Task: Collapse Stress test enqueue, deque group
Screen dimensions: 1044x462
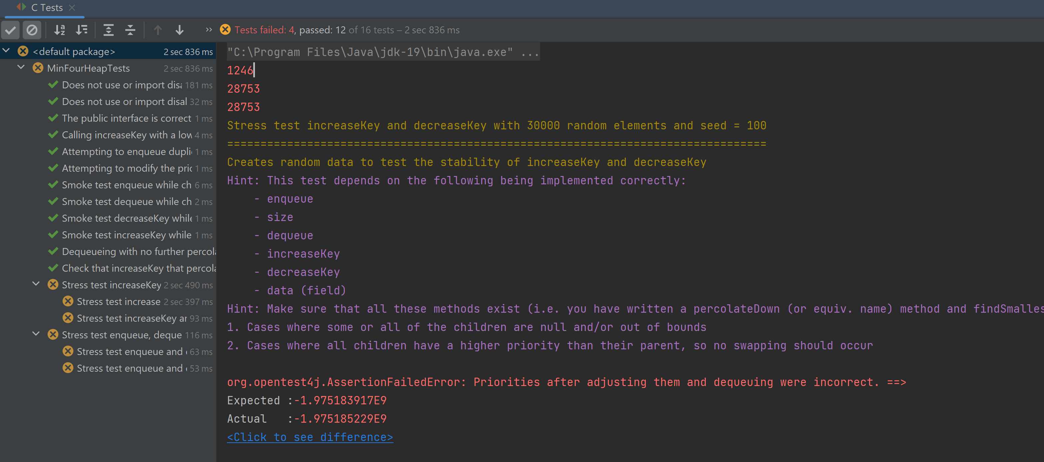Action: [x=36, y=334]
